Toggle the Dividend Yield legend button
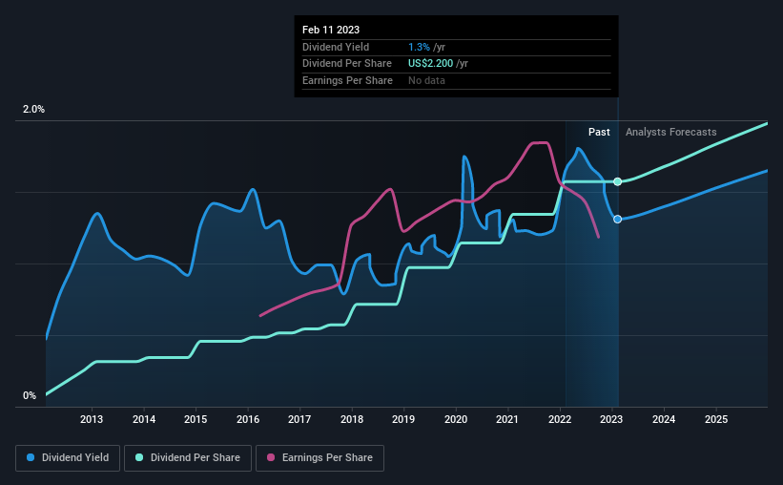This screenshot has height=485, width=783. click(x=68, y=458)
